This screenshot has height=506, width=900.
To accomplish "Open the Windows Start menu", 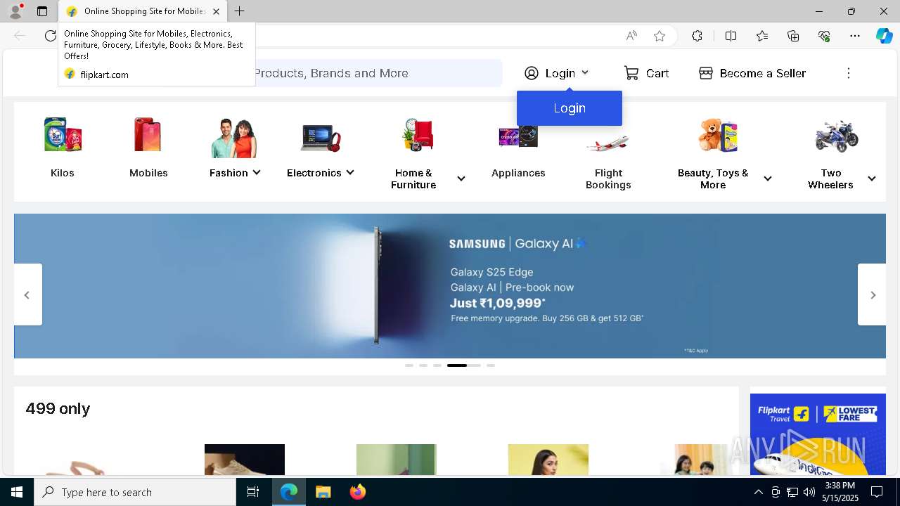I will (17, 492).
